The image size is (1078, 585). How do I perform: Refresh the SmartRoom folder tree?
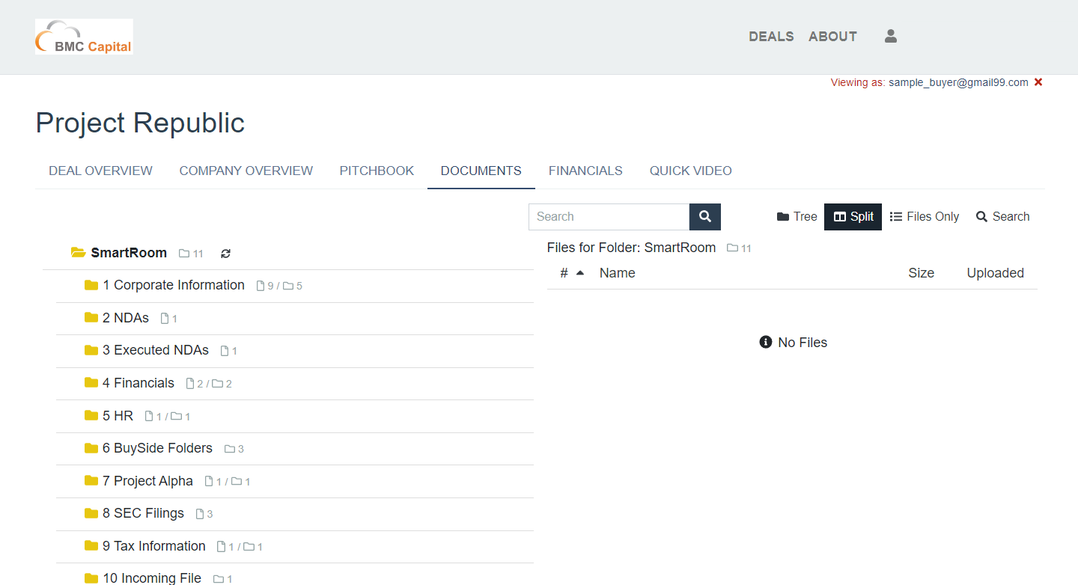pyautogui.click(x=226, y=254)
